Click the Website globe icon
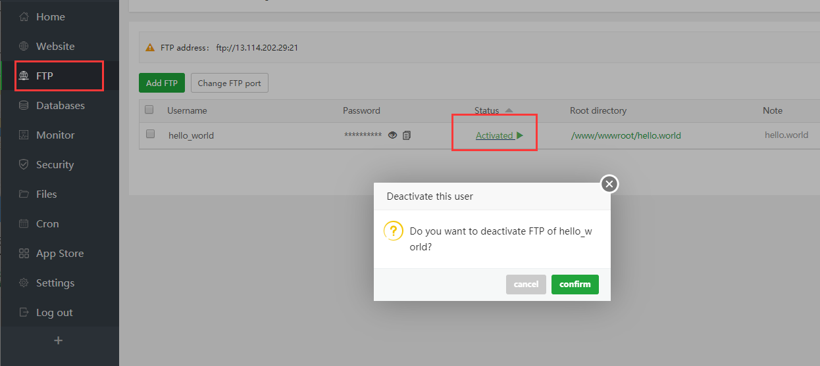The height and width of the screenshot is (366, 820). click(x=24, y=47)
